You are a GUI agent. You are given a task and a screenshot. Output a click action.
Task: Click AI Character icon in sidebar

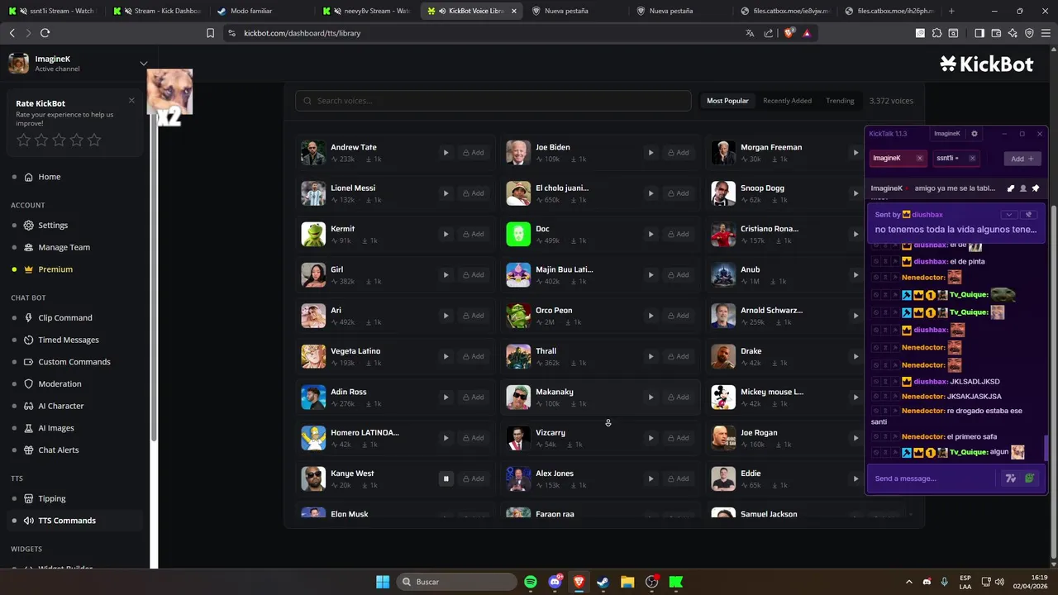[x=29, y=406]
